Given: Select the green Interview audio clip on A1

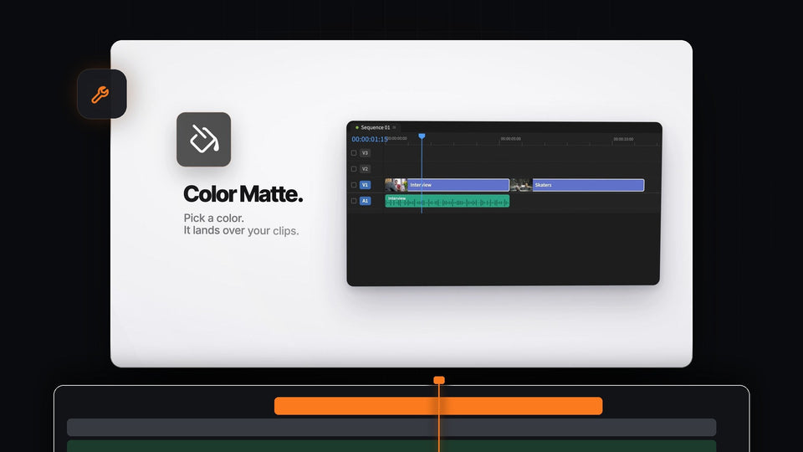Looking at the screenshot, I should click(x=447, y=201).
